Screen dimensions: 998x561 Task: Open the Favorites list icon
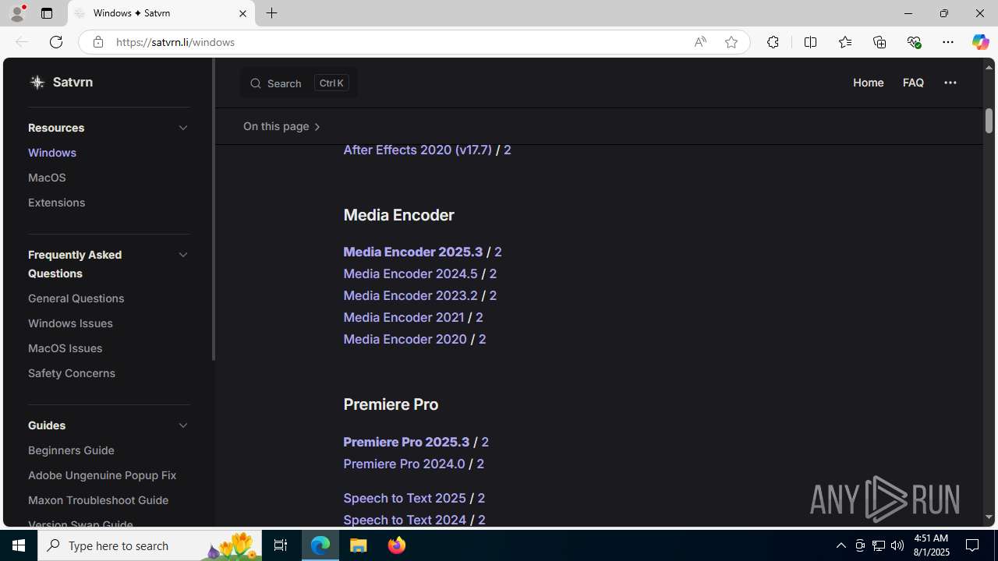844,42
